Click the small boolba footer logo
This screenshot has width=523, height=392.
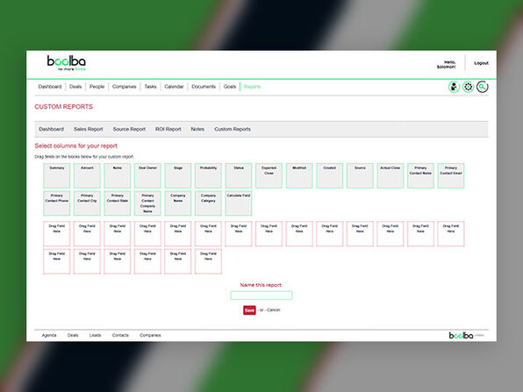(x=462, y=335)
